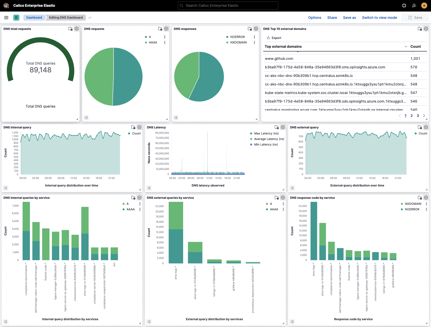Image resolution: width=431 pixels, height=327 pixels.
Task: Click current page 1 in domains pagination
Action: pos(406,116)
